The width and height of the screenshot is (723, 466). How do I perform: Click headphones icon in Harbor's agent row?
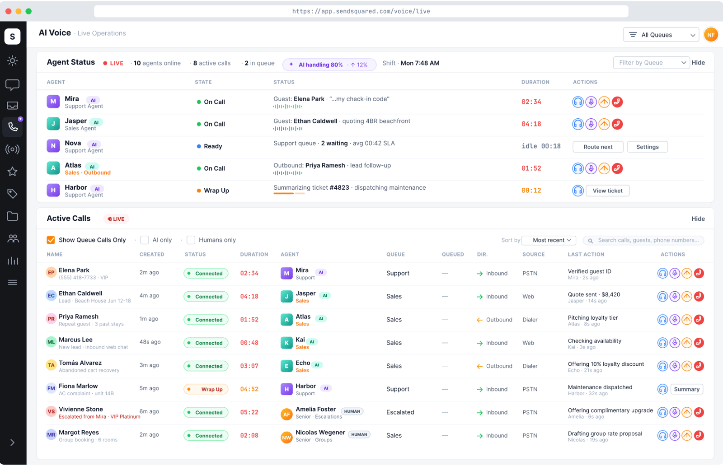pyautogui.click(x=578, y=191)
